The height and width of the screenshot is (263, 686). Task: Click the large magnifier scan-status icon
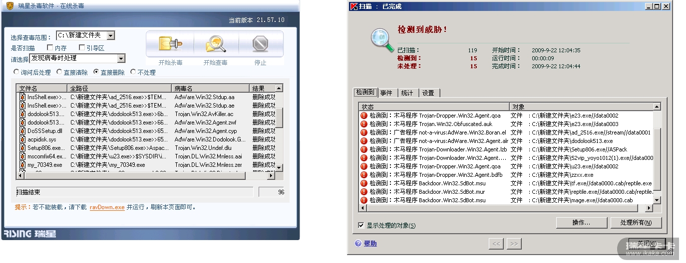tap(381, 40)
